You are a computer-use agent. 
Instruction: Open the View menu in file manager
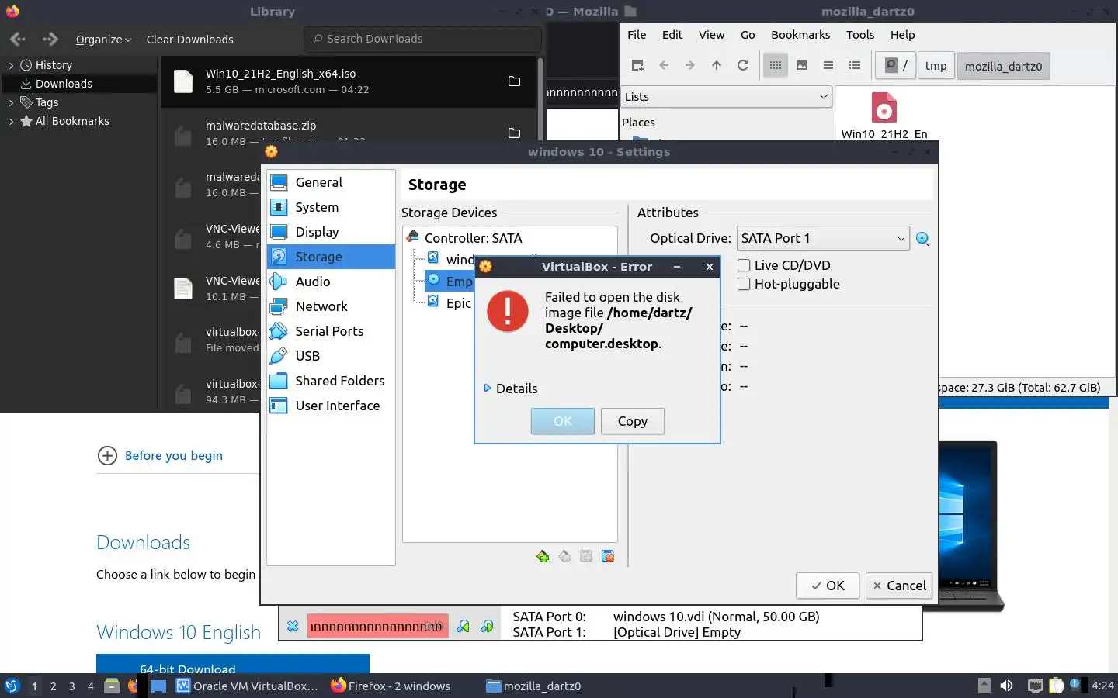click(x=711, y=35)
